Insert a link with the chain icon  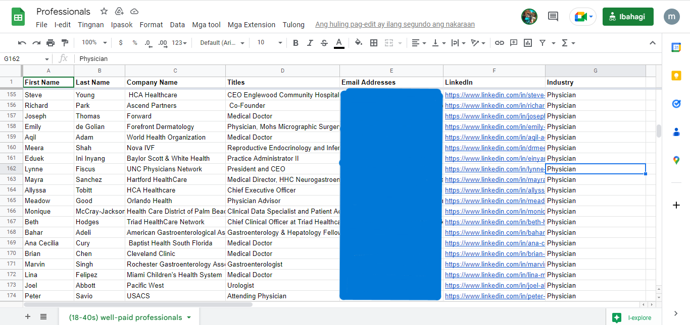pos(500,43)
